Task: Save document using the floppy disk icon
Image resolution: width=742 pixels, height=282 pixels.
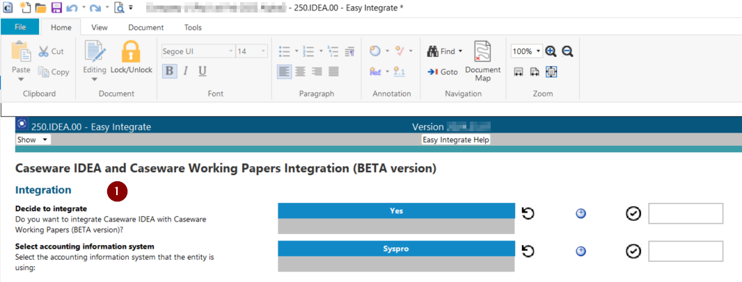Action: click(x=56, y=8)
